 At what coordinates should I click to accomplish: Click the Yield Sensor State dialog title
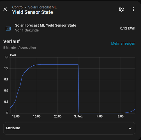coord(33,12)
